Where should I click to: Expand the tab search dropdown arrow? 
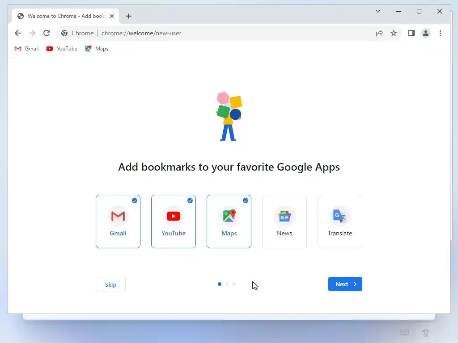tap(377, 11)
